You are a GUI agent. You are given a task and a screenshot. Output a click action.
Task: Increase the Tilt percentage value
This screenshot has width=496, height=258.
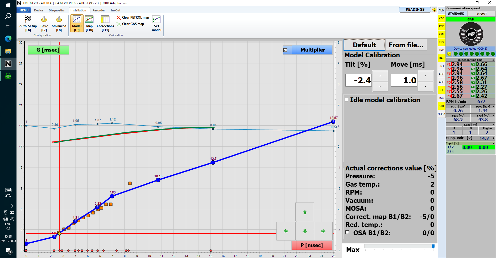(x=380, y=76)
